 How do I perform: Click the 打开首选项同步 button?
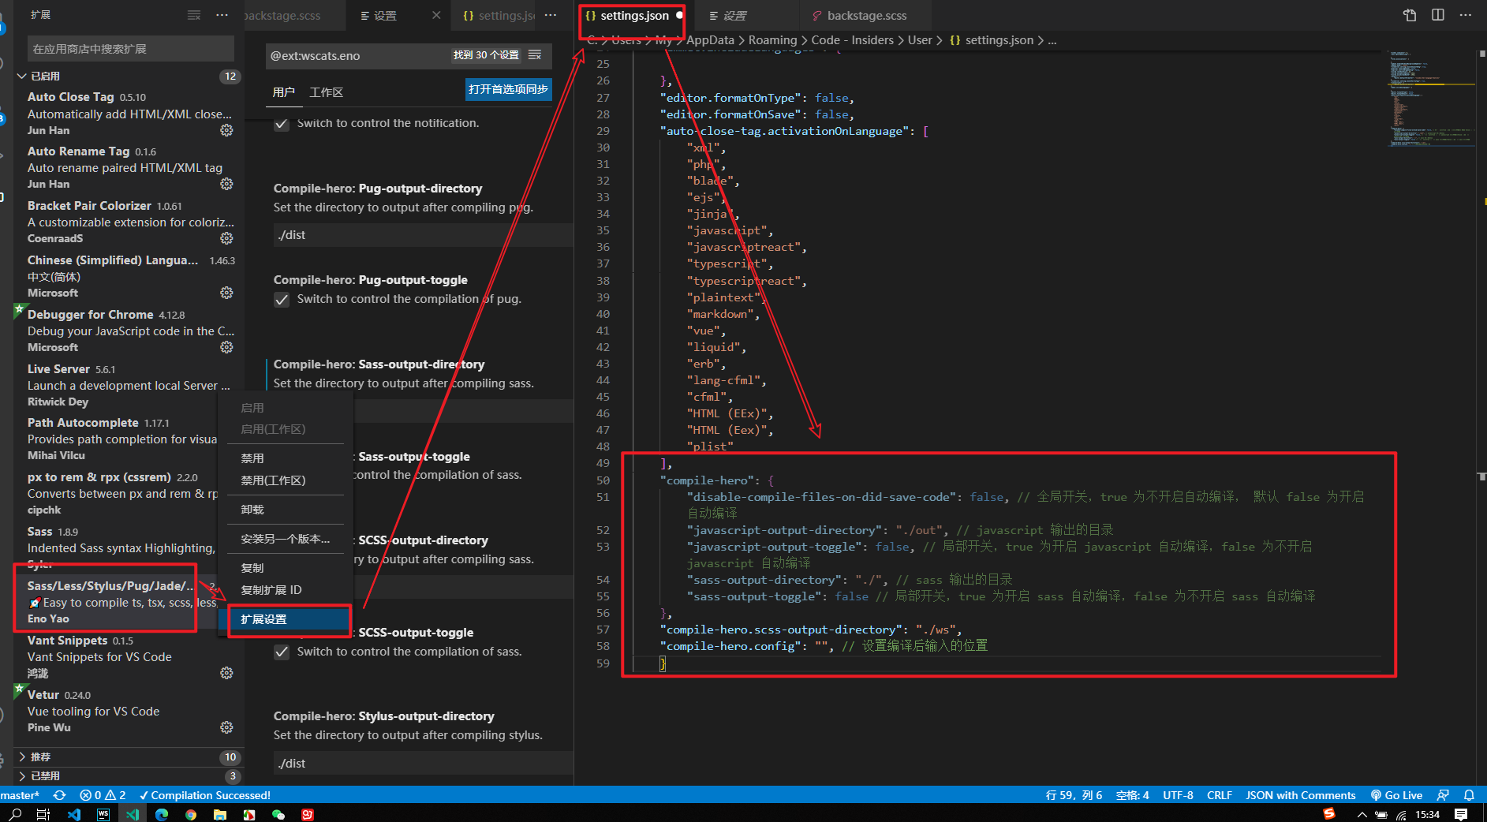coord(508,89)
